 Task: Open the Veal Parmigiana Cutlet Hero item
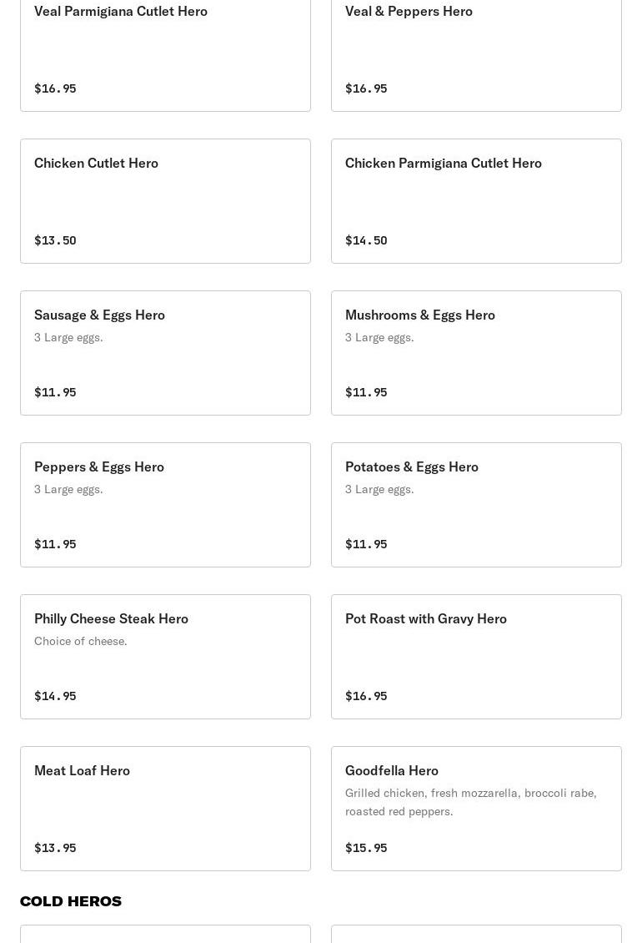[x=165, y=50]
